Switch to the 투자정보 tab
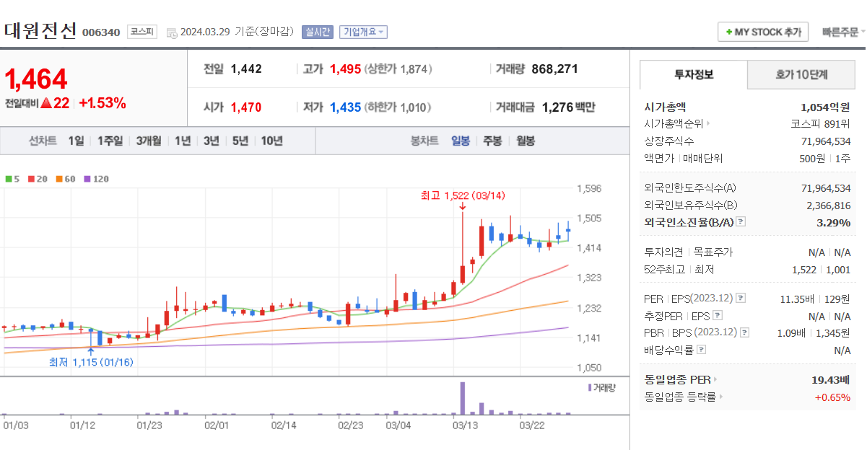 tap(694, 74)
